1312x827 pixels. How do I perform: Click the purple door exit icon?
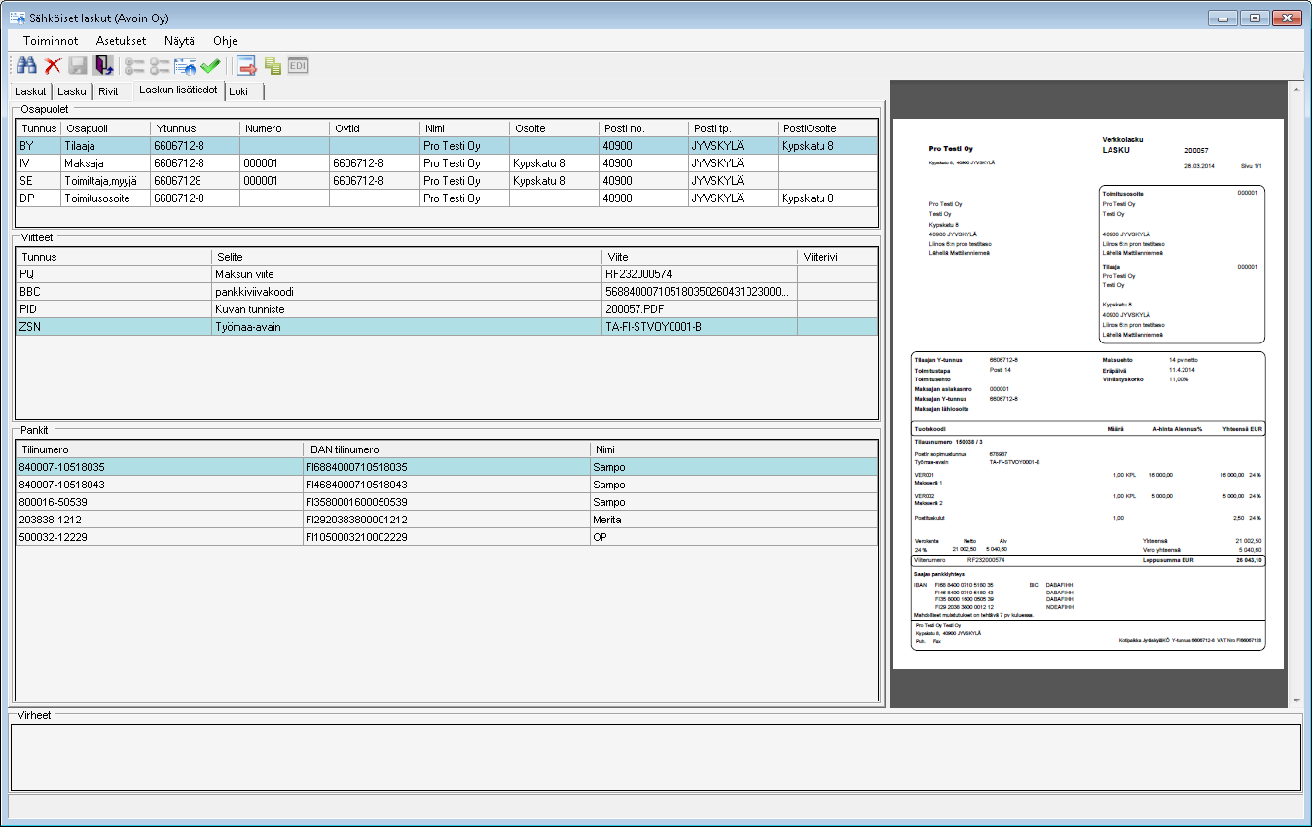[103, 66]
